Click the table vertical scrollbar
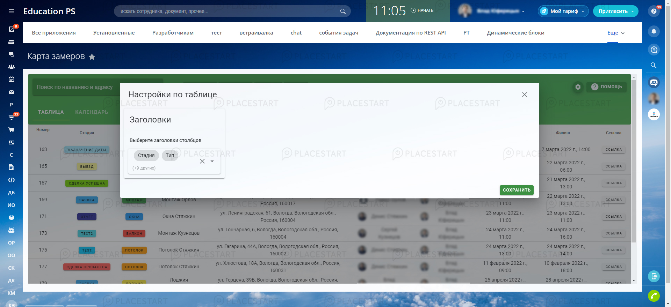The width and height of the screenshot is (671, 307). click(634, 160)
